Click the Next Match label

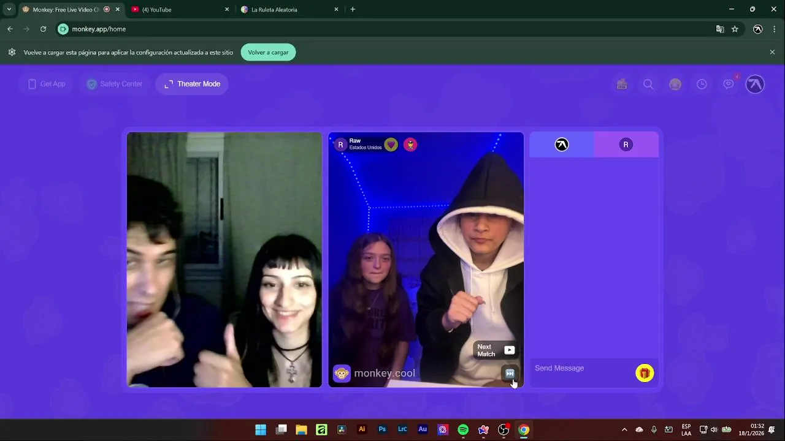pyautogui.click(x=486, y=350)
